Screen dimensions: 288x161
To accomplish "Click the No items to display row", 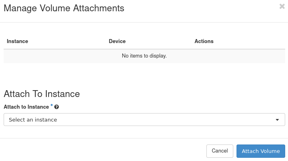I will (144, 56).
